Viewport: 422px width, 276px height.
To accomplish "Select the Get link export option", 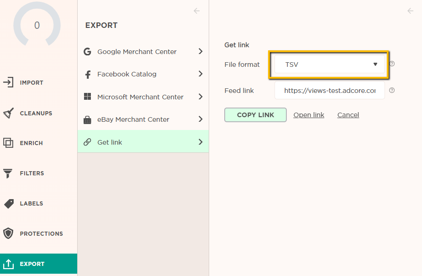I will point(110,142).
